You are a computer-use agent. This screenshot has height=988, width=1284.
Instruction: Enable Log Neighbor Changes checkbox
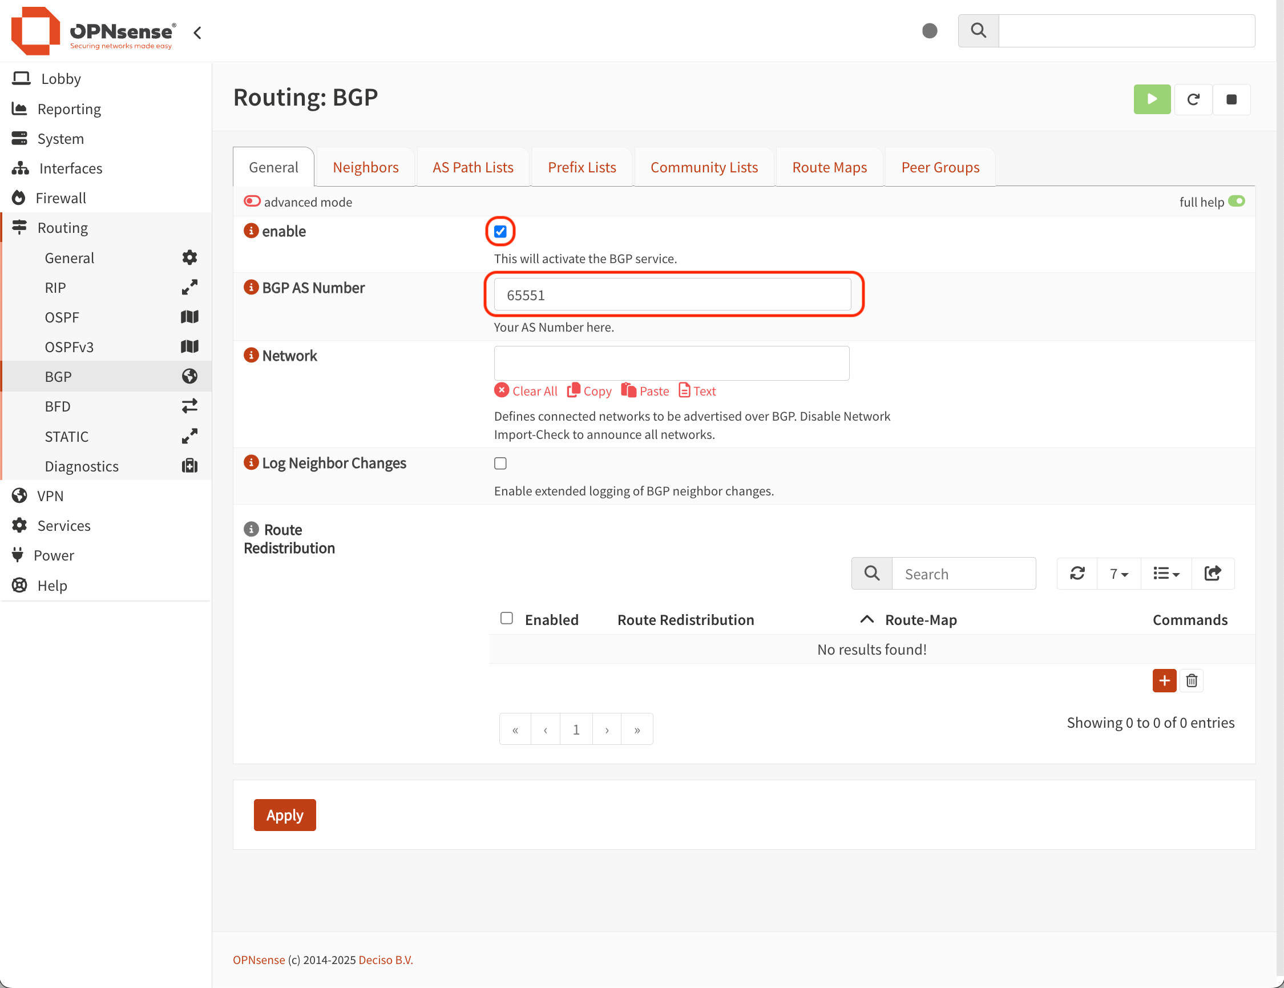[500, 463]
